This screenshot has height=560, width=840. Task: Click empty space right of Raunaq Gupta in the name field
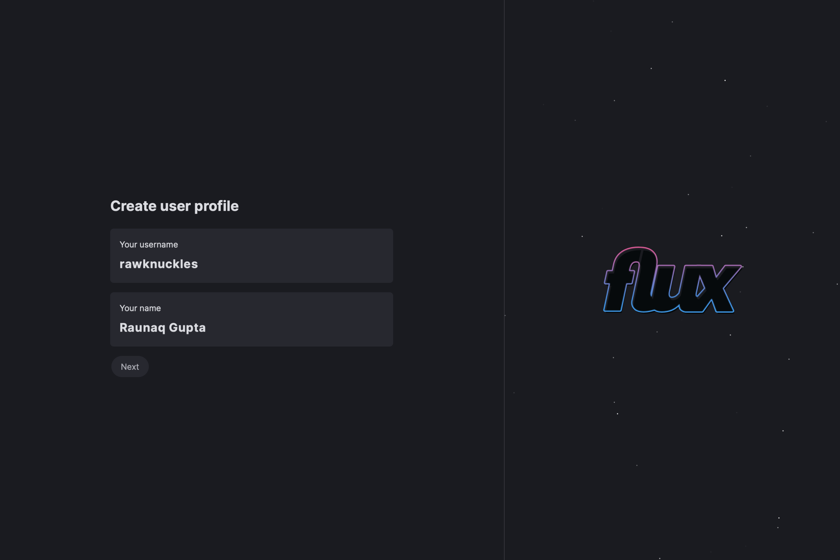300,328
